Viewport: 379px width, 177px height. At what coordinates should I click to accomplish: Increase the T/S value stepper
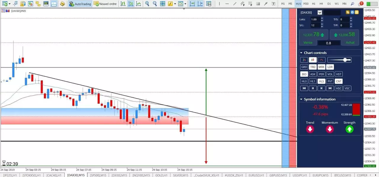tap(351, 18)
